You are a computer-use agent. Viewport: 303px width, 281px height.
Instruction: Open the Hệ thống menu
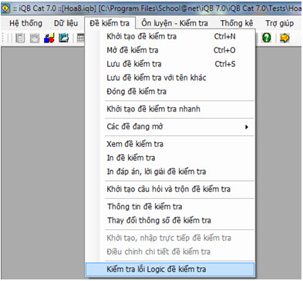tap(25, 23)
